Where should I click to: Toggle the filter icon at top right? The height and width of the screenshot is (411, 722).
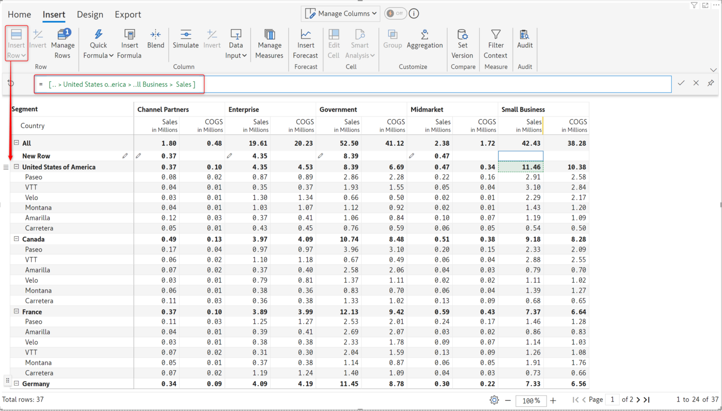[x=693, y=5]
